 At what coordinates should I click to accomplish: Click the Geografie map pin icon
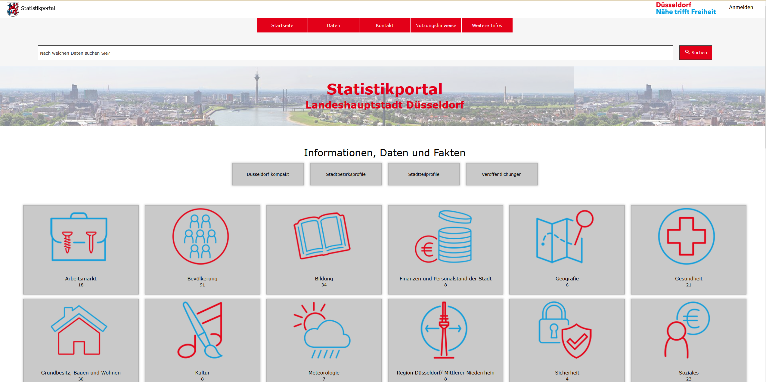(x=565, y=237)
